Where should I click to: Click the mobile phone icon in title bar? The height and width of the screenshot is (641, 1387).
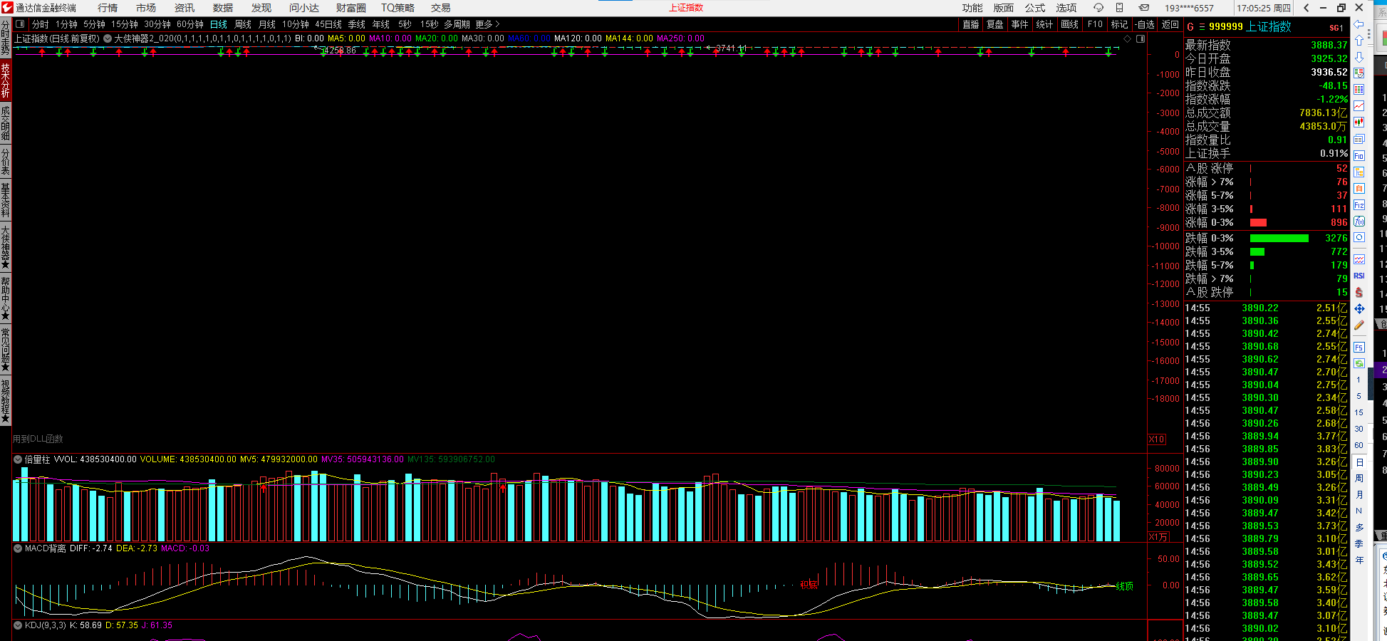(1120, 8)
